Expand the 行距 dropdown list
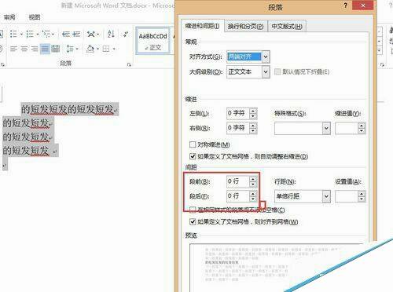The width and height of the screenshot is (393, 292). (326, 196)
